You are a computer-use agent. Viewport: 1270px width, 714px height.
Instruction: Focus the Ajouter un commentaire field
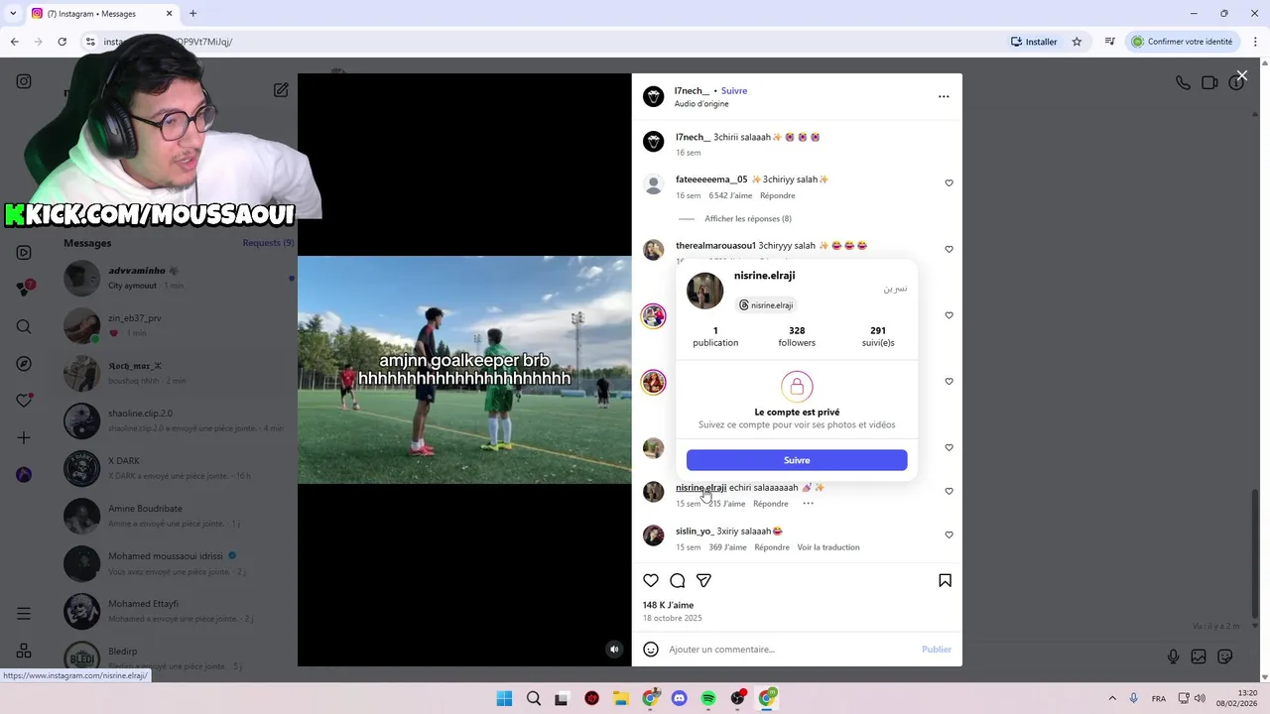[789, 650]
